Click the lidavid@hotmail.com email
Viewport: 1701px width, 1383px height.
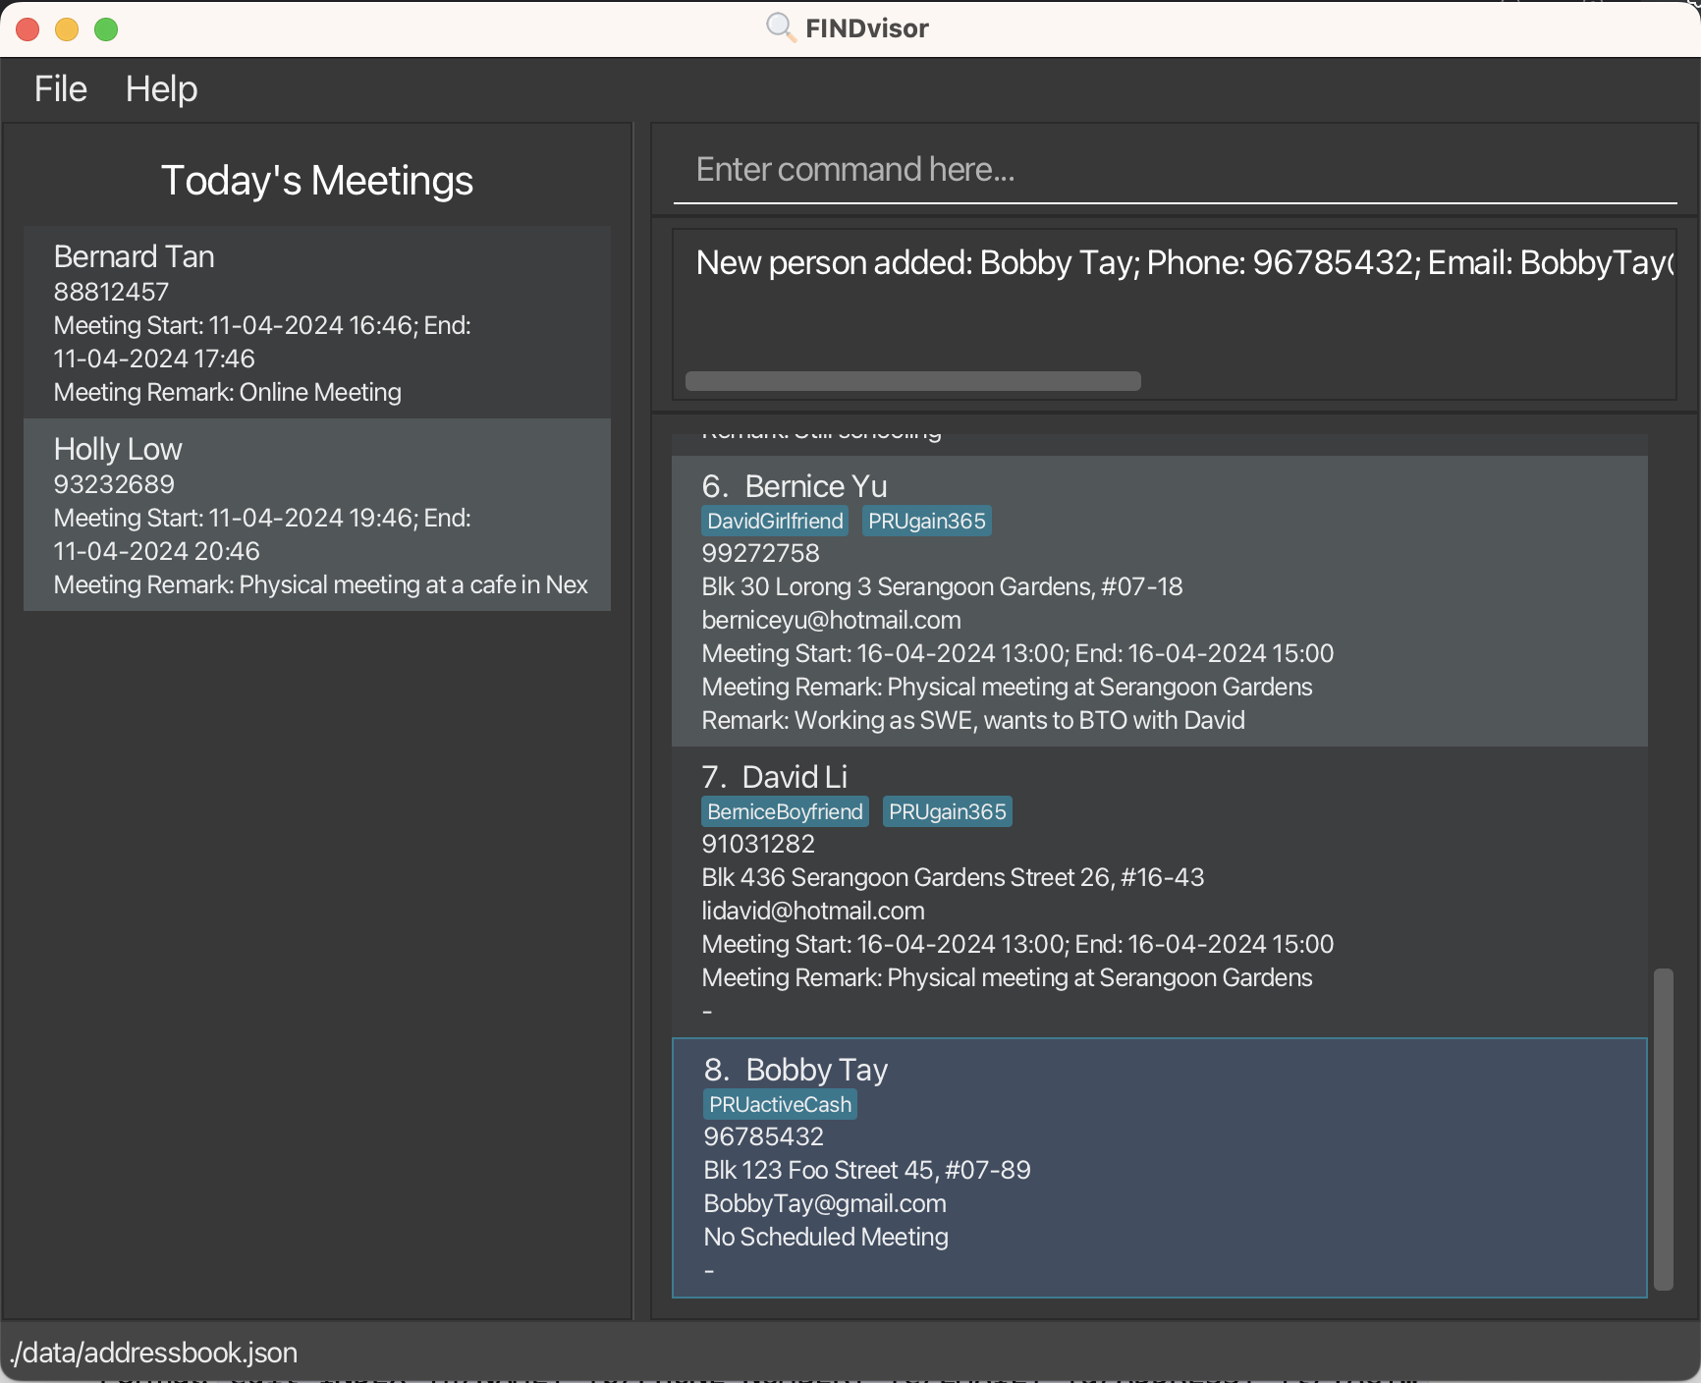pos(813,911)
